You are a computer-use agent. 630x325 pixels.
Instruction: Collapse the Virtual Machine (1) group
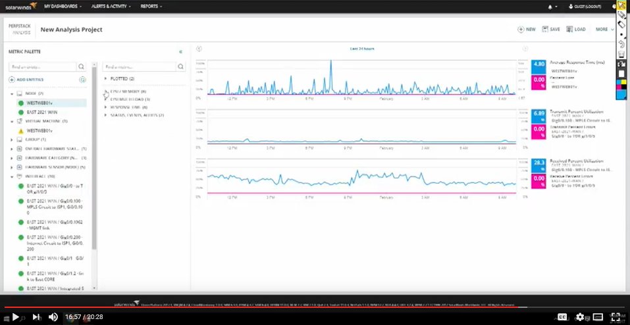pos(12,120)
